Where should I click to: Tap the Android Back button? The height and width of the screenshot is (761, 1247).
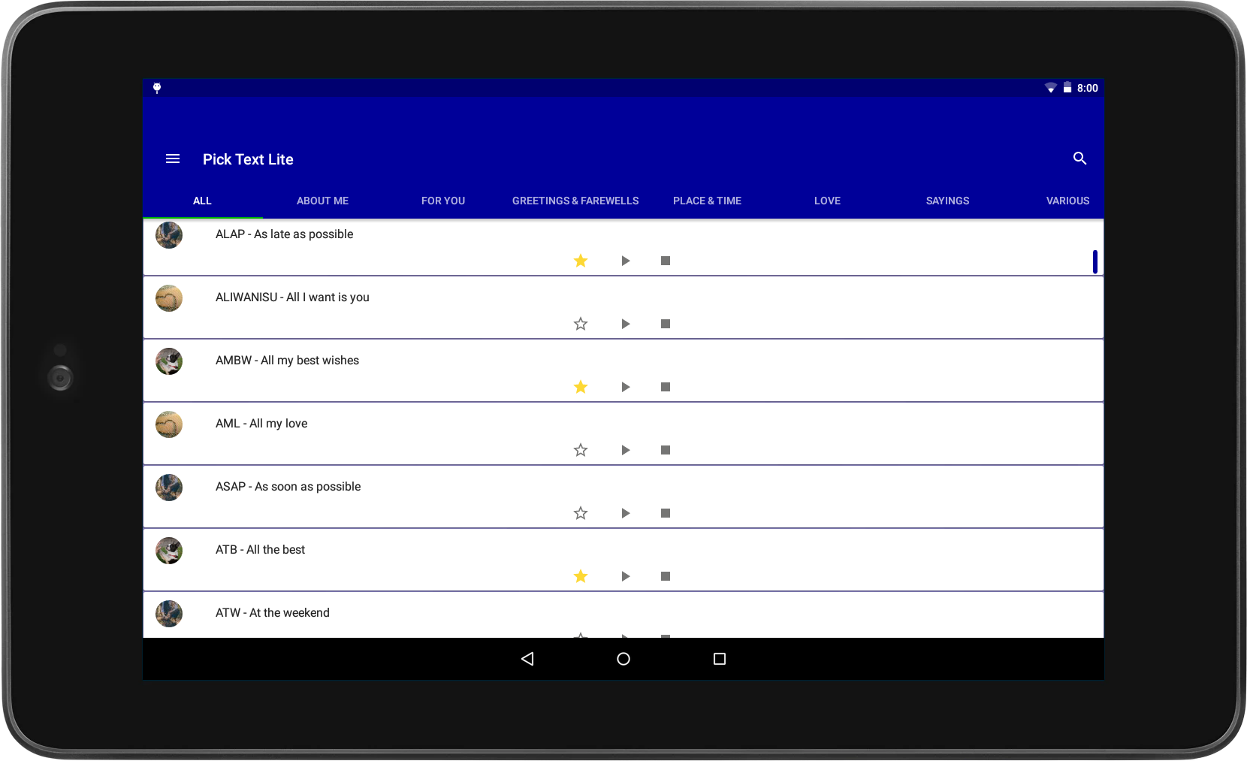(x=527, y=659)
